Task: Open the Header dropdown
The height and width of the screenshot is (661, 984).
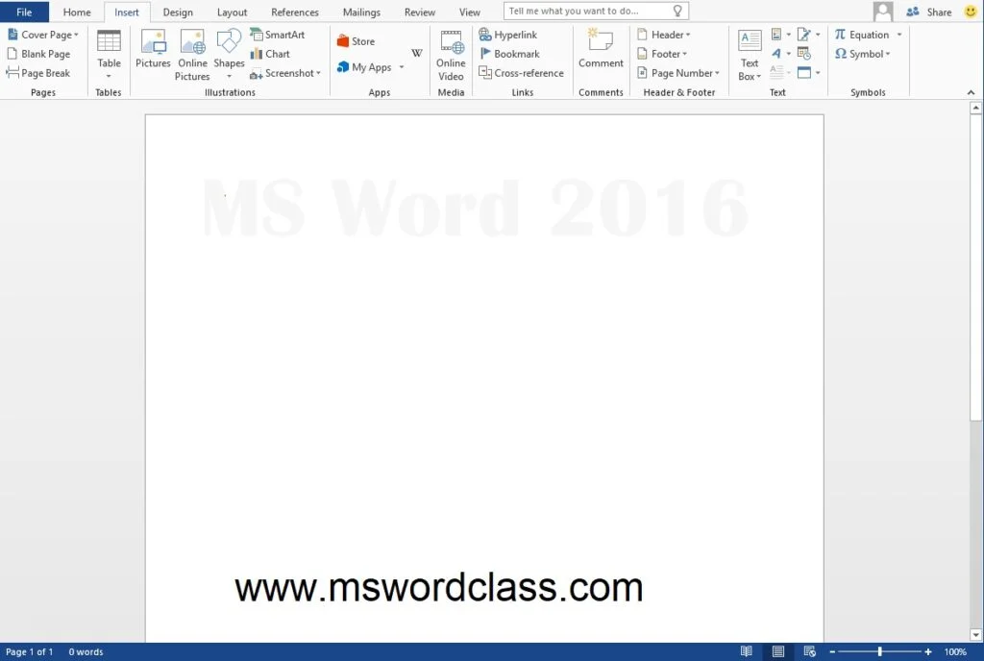Action: [663, 35]
